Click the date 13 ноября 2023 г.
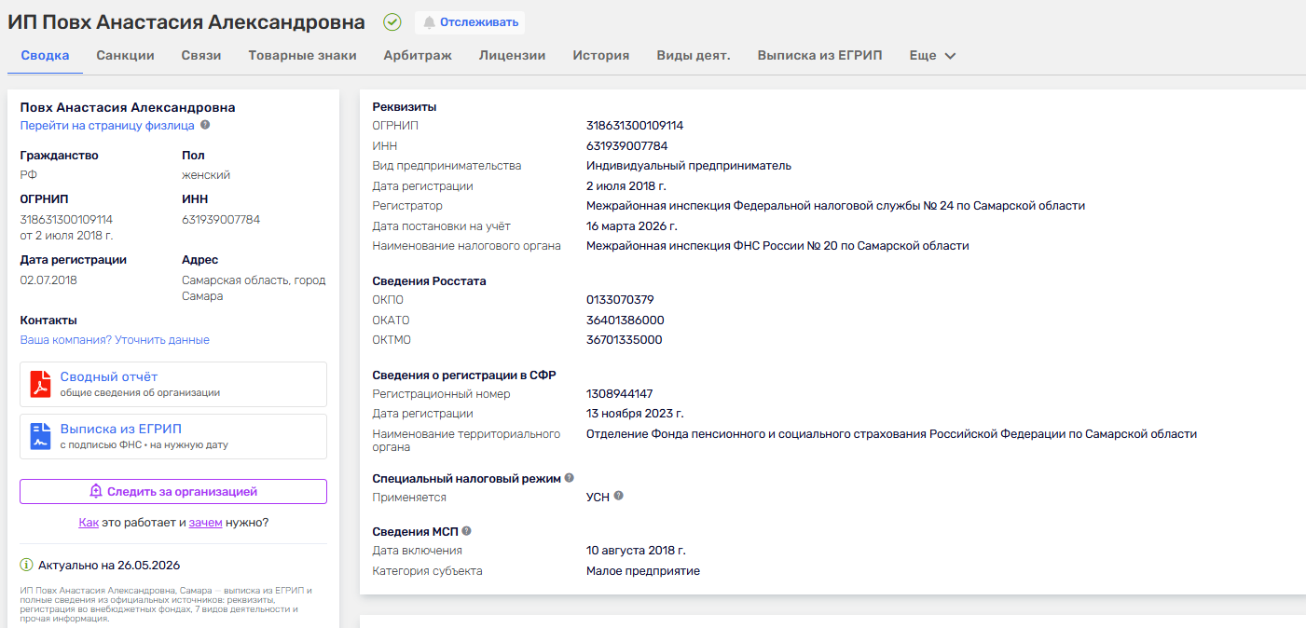1306x628 pixels. pos(635,414)
